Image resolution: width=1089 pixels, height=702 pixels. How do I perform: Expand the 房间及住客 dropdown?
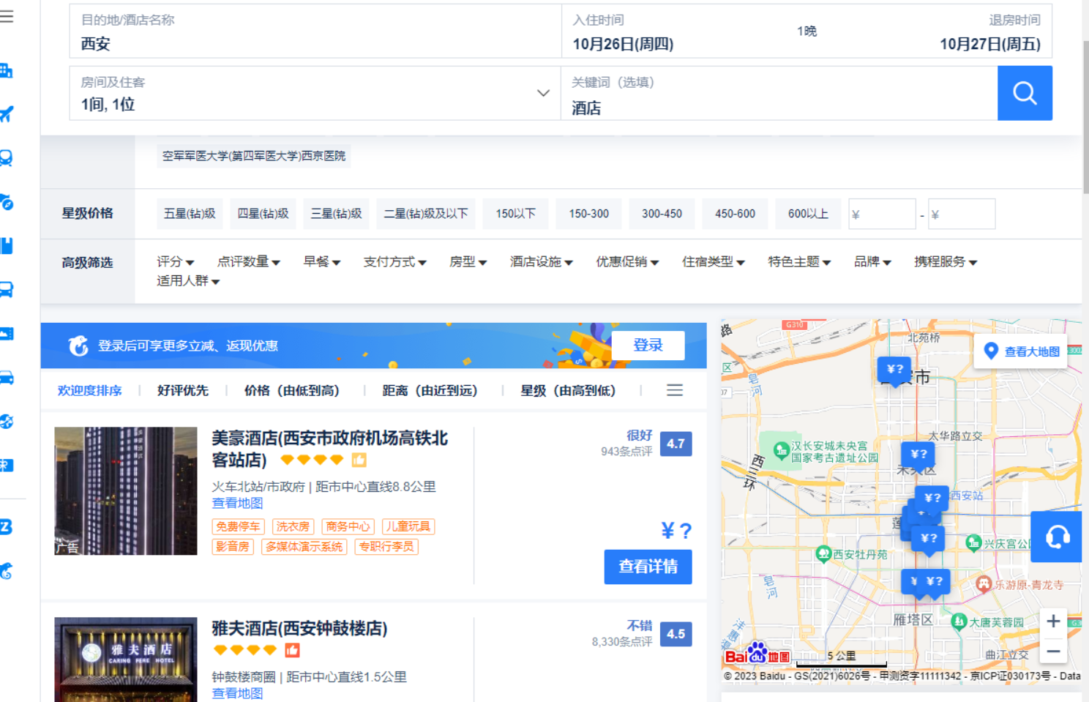pyautogui.click(x=542, y=93)
